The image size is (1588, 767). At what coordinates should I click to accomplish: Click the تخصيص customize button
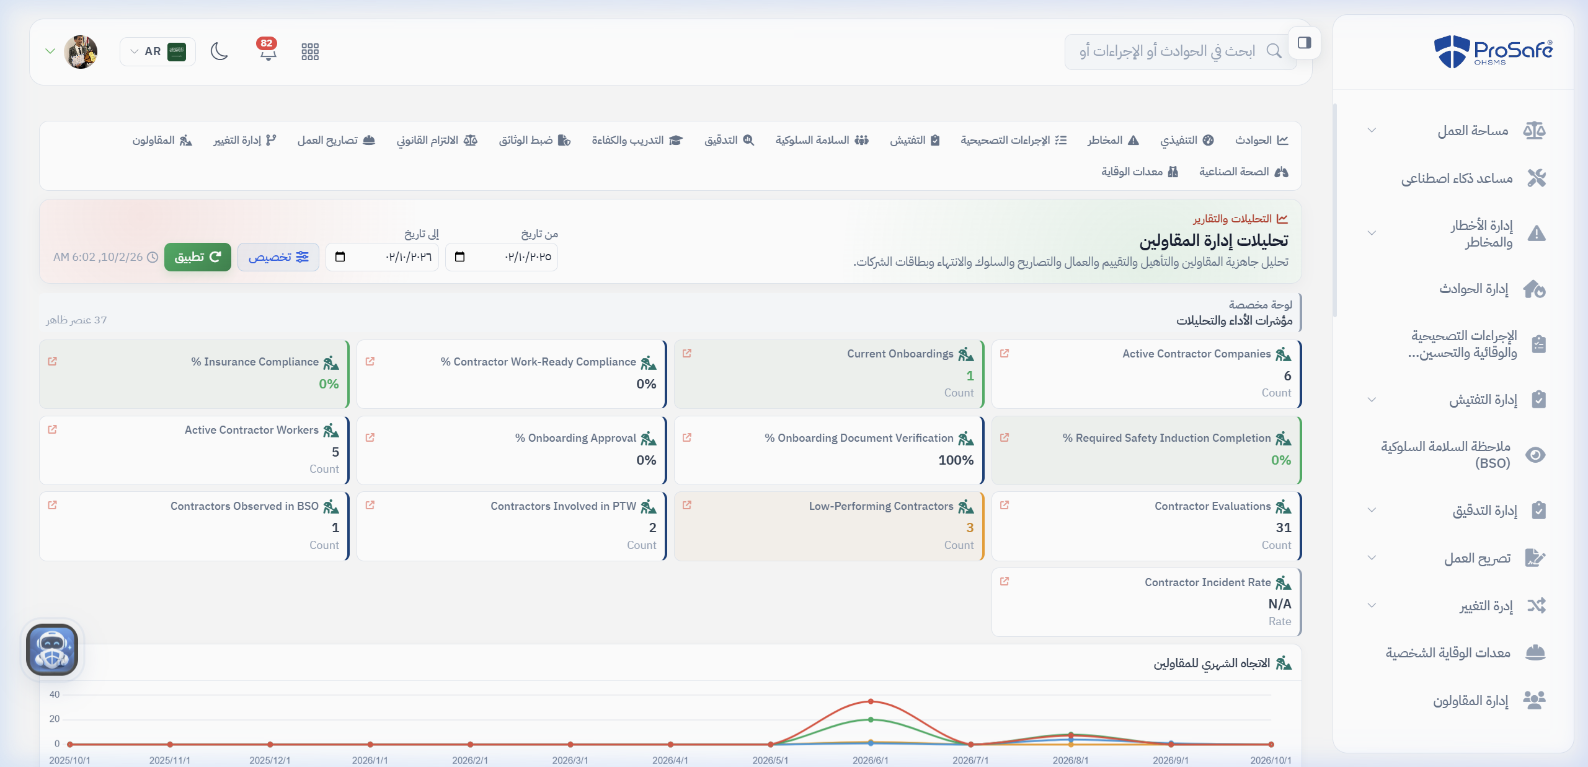click(x=278, y=257)
